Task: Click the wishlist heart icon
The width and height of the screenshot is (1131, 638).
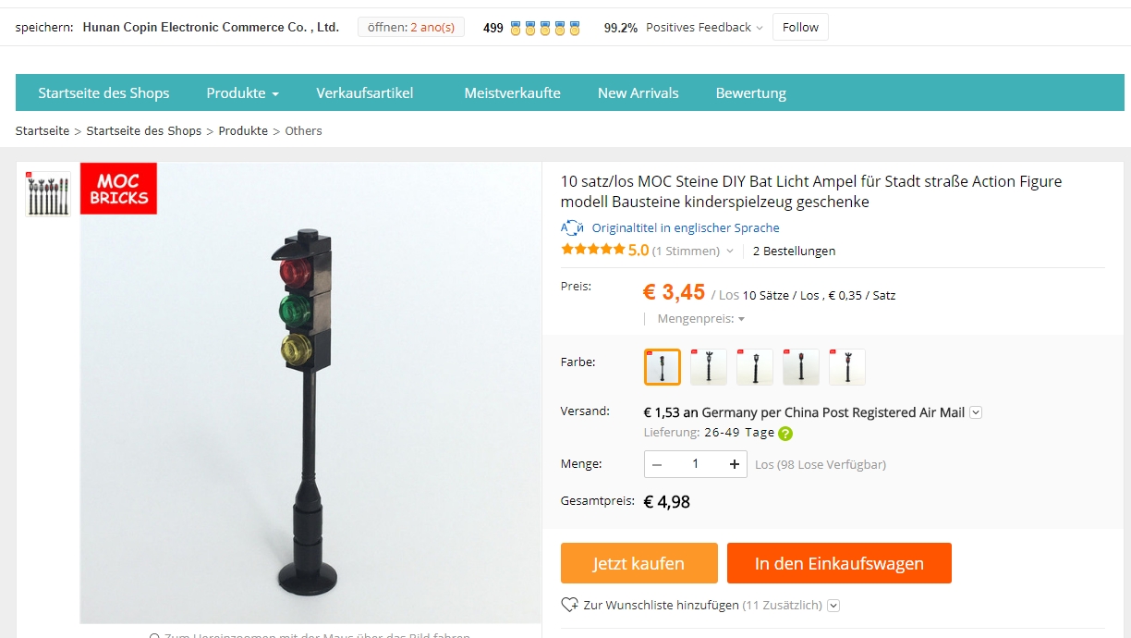Action: click(x=569, y=605)
